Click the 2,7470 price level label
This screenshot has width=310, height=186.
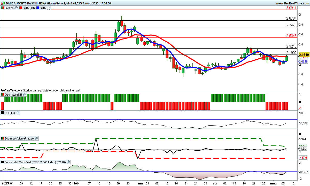pyautogui.click(x=291, y=25)
